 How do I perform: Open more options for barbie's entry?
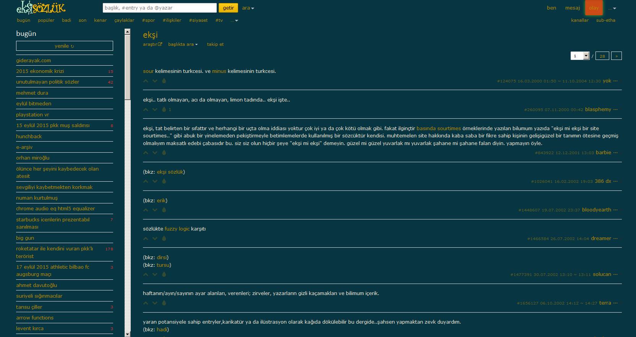pyautogui.click(x=615, y=153)
